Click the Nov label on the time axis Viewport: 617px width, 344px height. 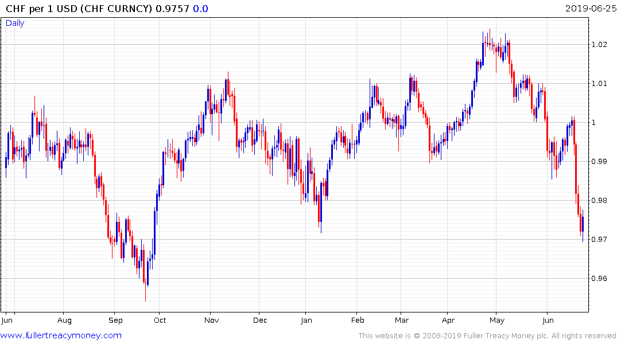(211, 320)
